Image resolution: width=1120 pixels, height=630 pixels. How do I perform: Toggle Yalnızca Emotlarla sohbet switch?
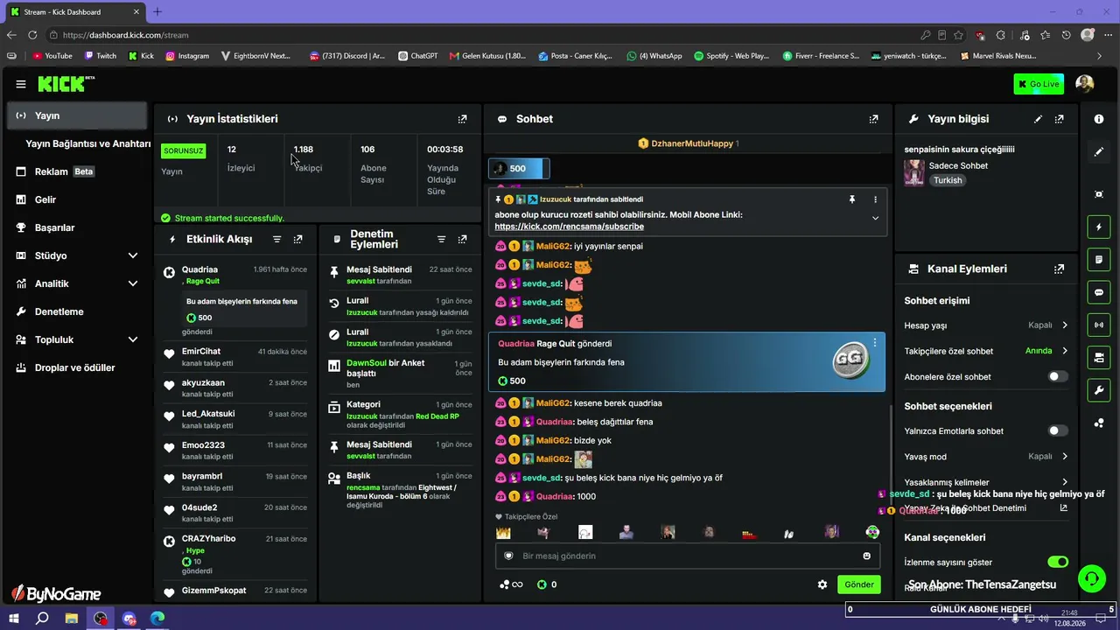pos(1058,430)
